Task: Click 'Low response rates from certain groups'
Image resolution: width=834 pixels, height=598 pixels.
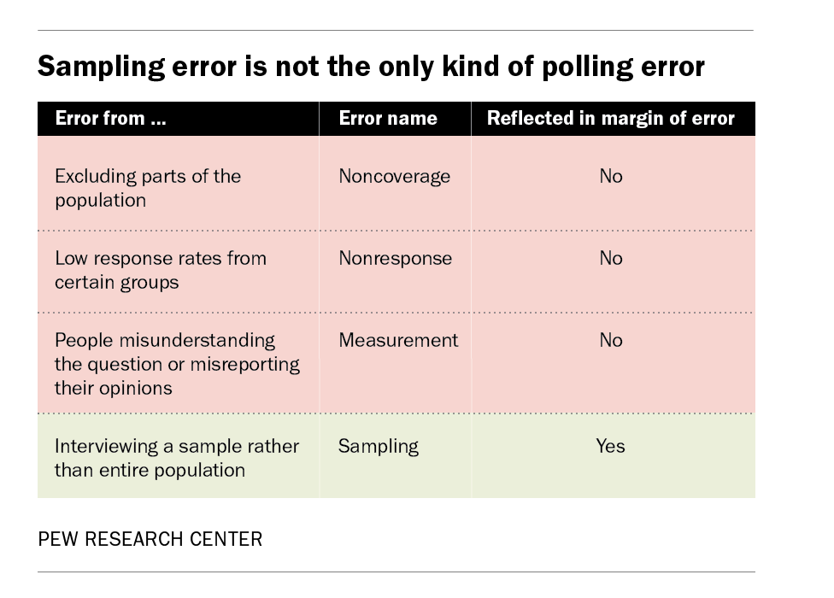Action: coord(161,270)
